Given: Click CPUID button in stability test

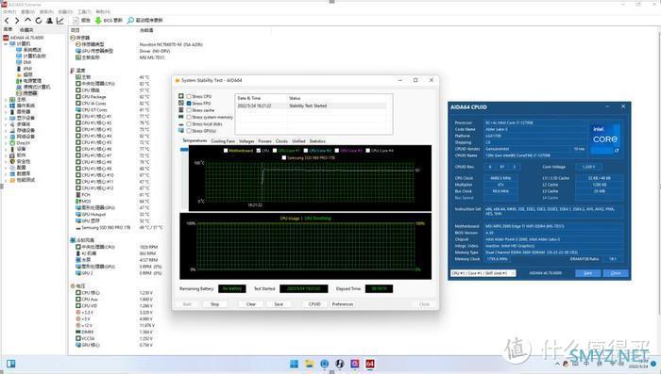Looking at the screenshot, I should 314,304.
